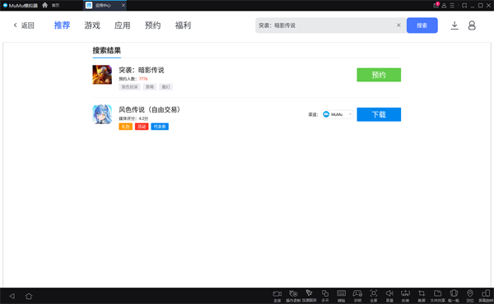Close the 应用中心 tab
494x304 pixels.
[x=123, y=6]
